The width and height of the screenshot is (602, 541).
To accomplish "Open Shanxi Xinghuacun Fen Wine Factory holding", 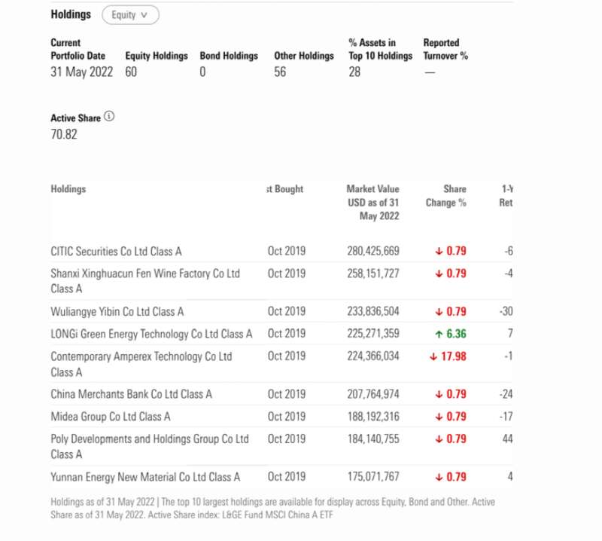I will [145, 281].
